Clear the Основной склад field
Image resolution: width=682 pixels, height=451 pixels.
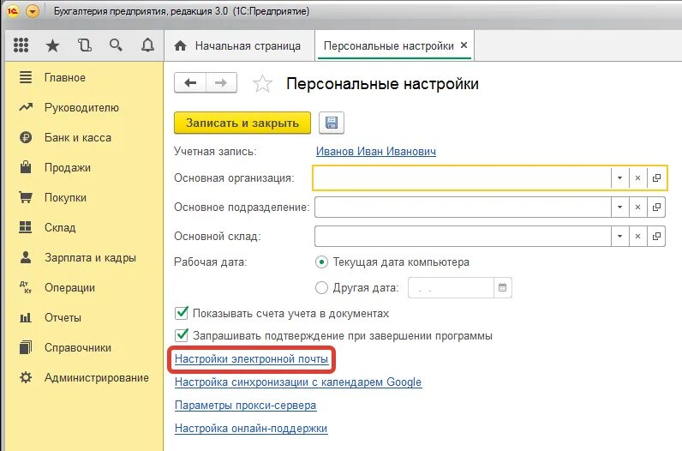(637, 236)
